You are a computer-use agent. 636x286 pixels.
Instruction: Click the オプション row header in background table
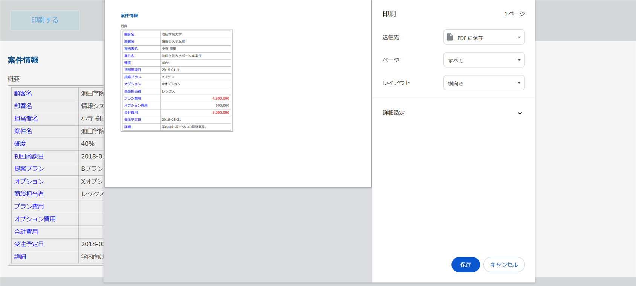pyautogui.click(x=29, y=181)
